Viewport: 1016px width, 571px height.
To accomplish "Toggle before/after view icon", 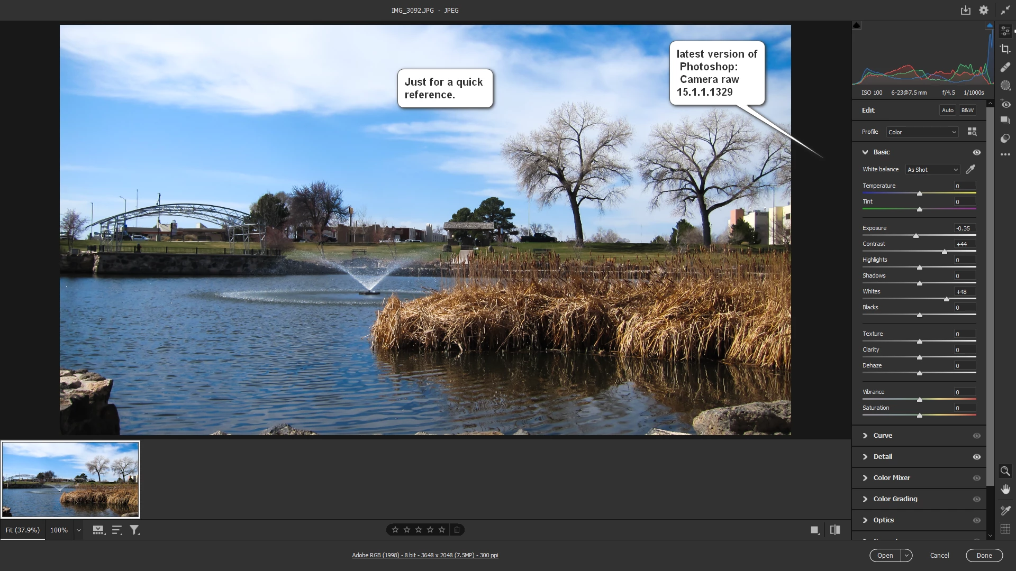I will click(835, 530).
